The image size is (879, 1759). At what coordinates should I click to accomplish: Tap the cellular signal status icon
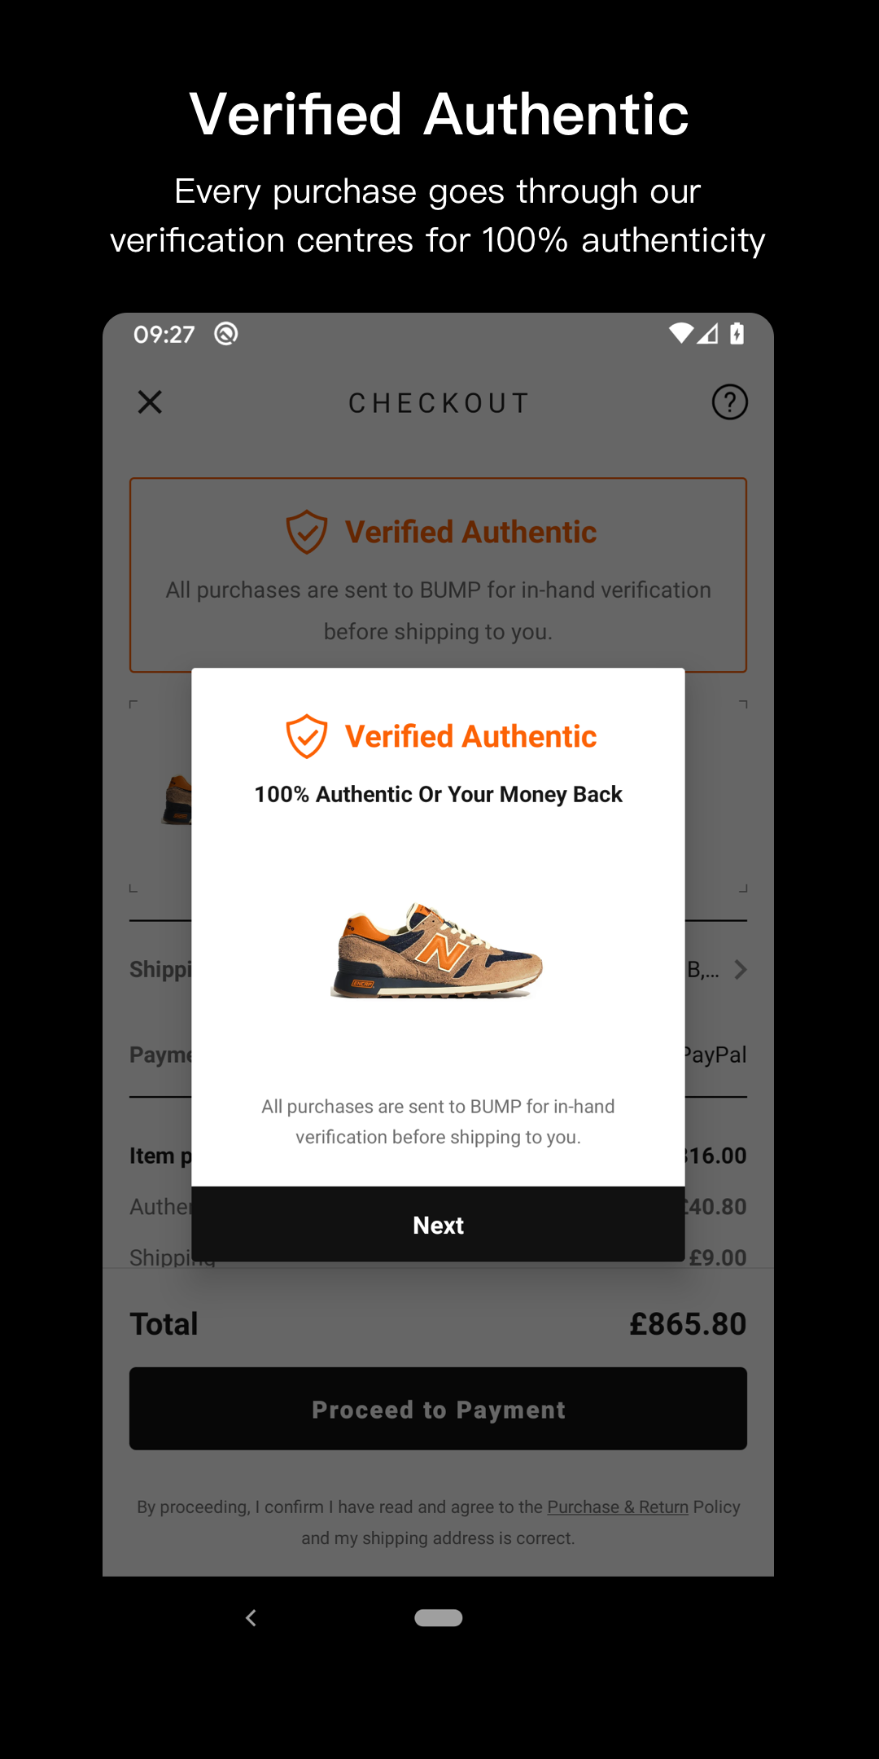pos(707,334)
